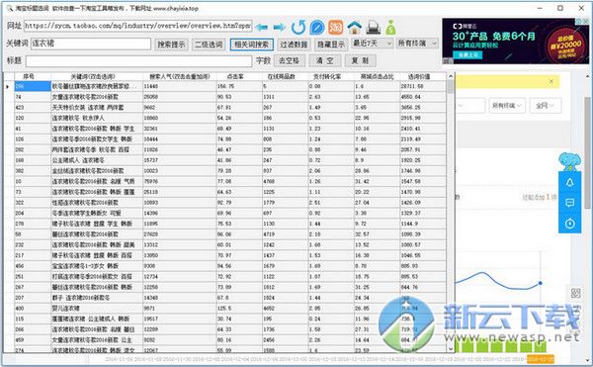This screenshot has height=367, width=593.
Task: Go to the home page icon
Action: click(355, 28)
